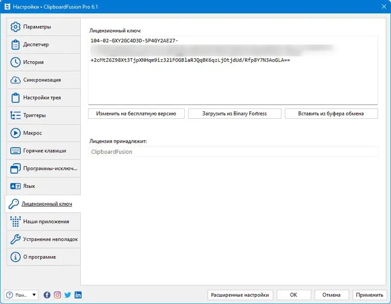Open the Twitter link icon
The width and height of the screenshot is (391, 304).
point(68,295)
